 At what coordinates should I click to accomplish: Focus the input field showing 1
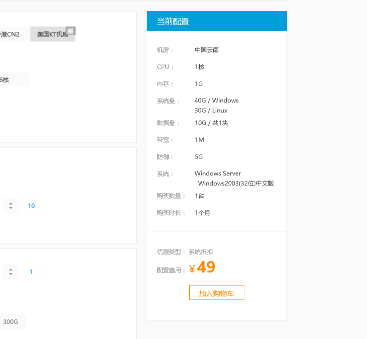(32, 271)
